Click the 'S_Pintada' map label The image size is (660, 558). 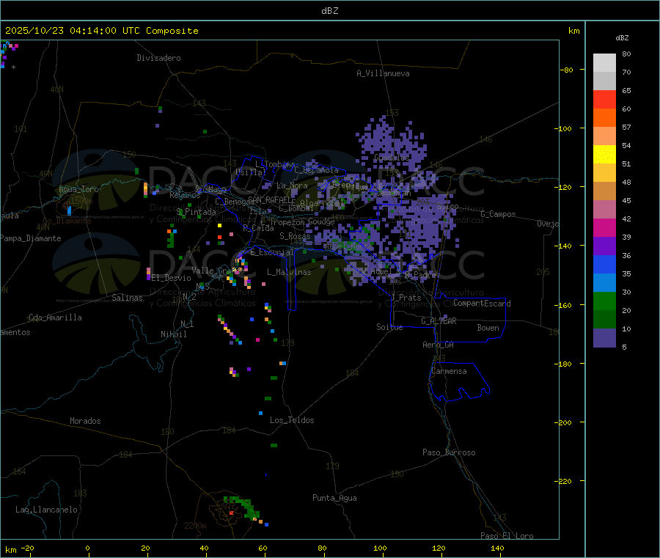[x=196, y=212]
